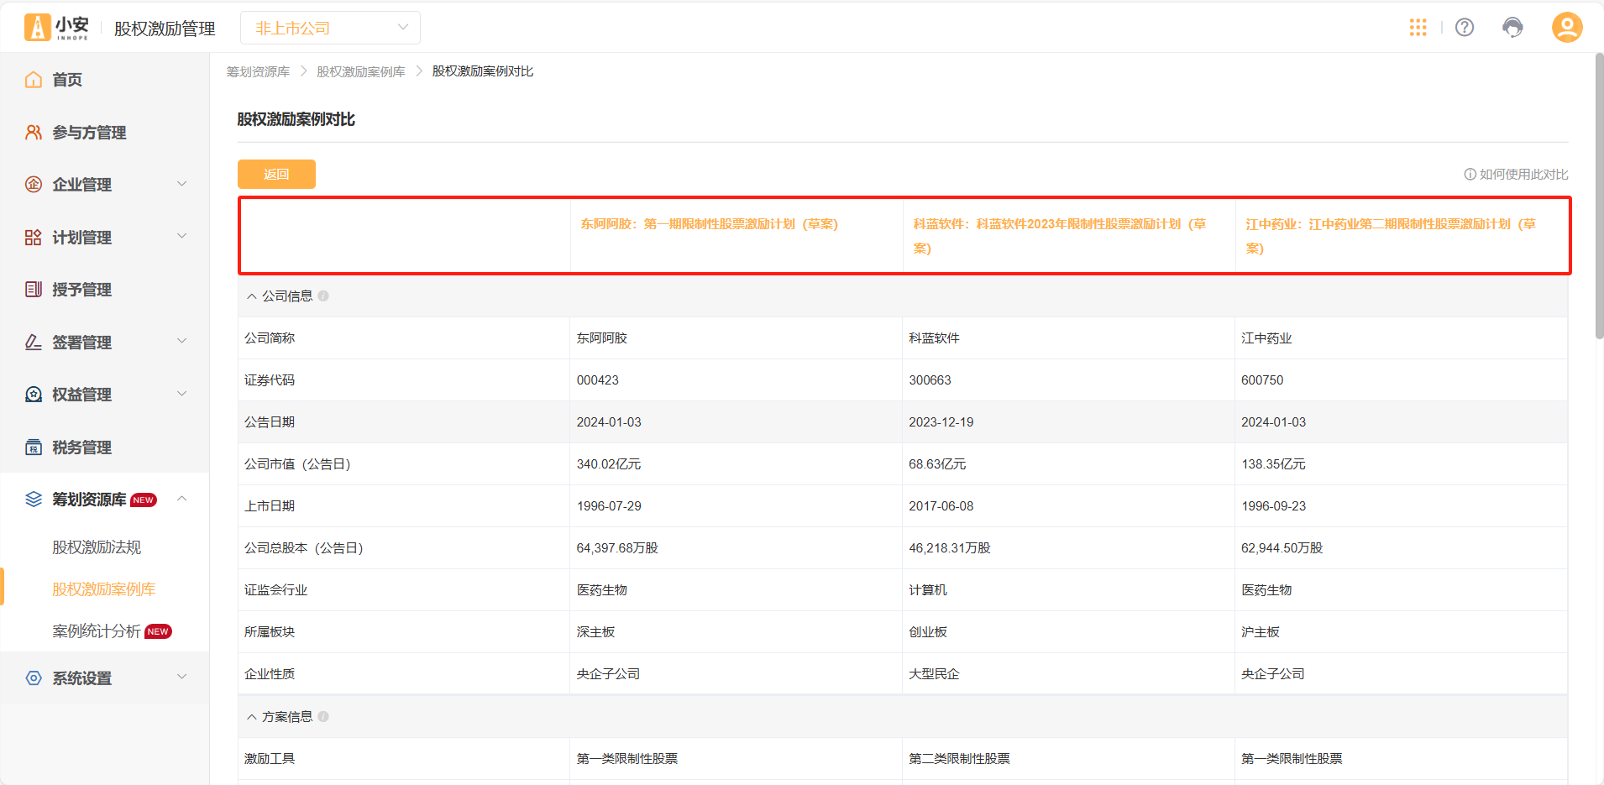This screenshot has height=785, width=1604.
Task: Collapse the 方案信息 section
Action: click(x=252, y=717)
